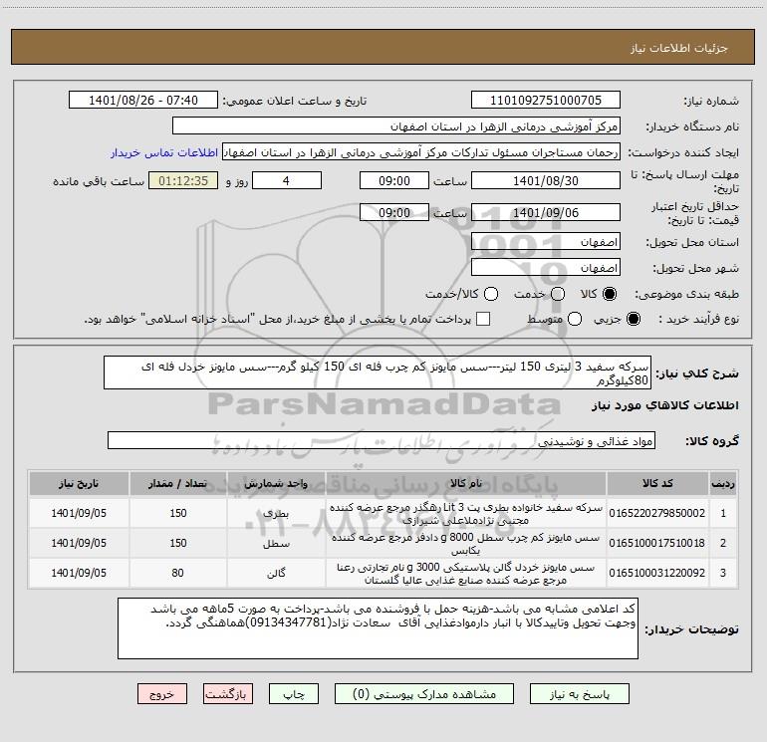Click quantity 80 in row 3
The height and width of the screenshot is (742, 767).
point(178,573)
